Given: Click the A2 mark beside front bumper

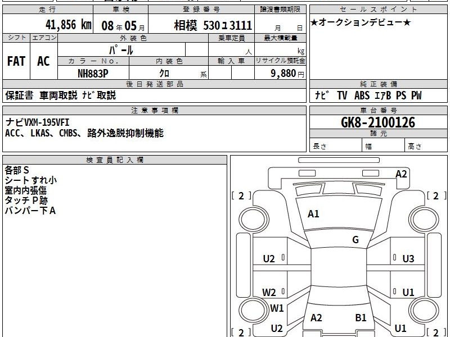Looking at the screenshot, I should pos(401,174).
